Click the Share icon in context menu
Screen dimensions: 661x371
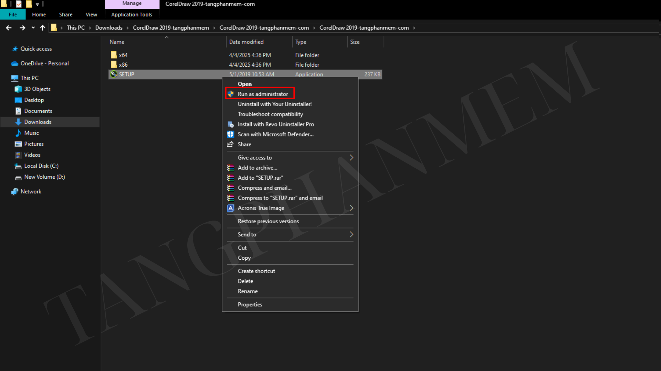click(230, 144)
